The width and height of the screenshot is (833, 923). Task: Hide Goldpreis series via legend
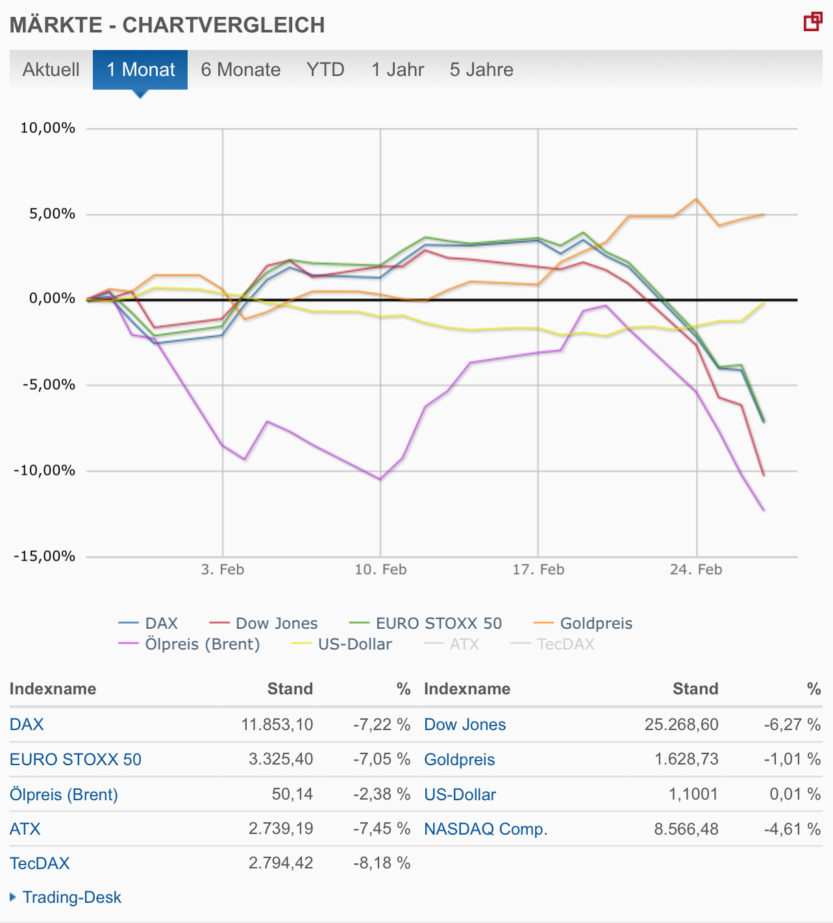pos(595,624)
